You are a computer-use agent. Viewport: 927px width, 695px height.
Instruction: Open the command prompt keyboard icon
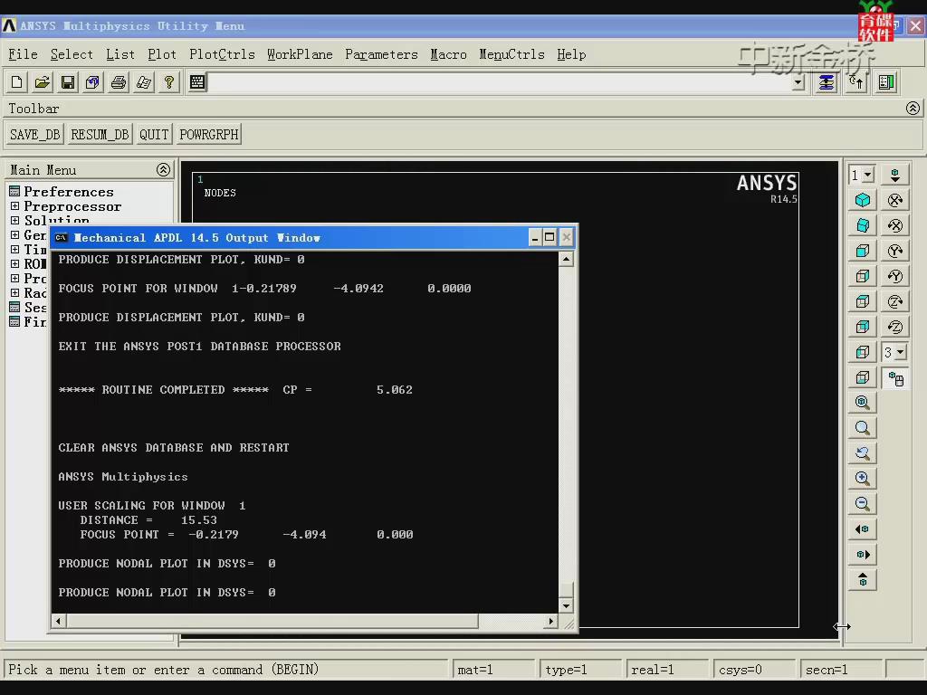197,82
